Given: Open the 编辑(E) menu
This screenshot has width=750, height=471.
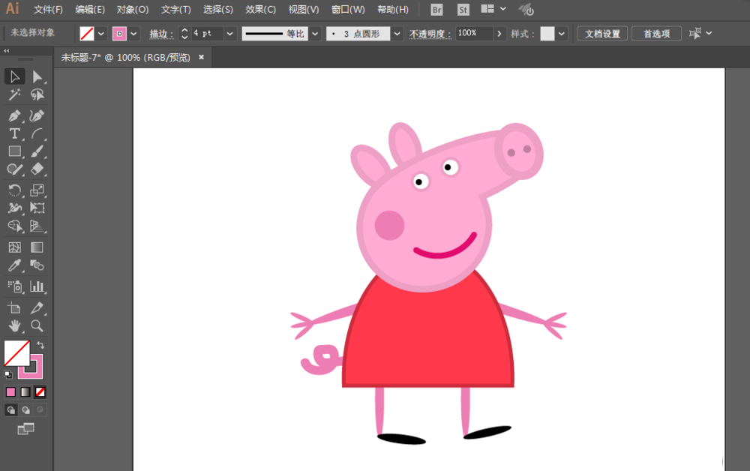Looking at the screenshot, I should click(x=90, y=10).
